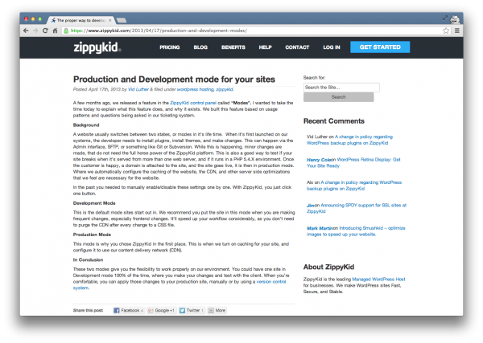483x343 pixels.
Task: Click the 'In Conclusion' subheading
Action: (x=88, y=259)
